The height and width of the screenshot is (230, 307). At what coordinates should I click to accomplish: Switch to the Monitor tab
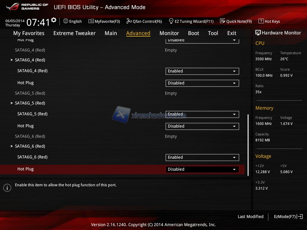tap(169, 33)
